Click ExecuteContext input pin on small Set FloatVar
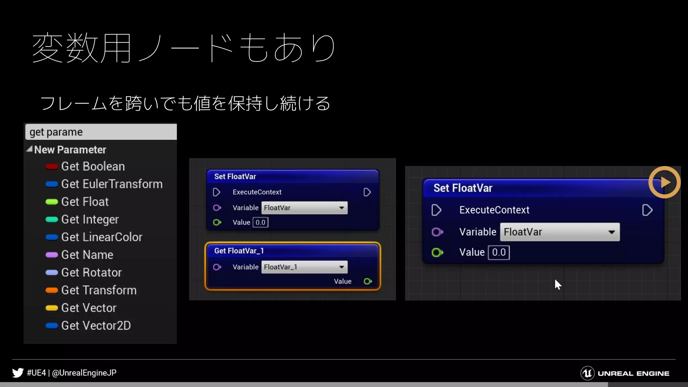The image size is (688, 387). pos(217,192)
